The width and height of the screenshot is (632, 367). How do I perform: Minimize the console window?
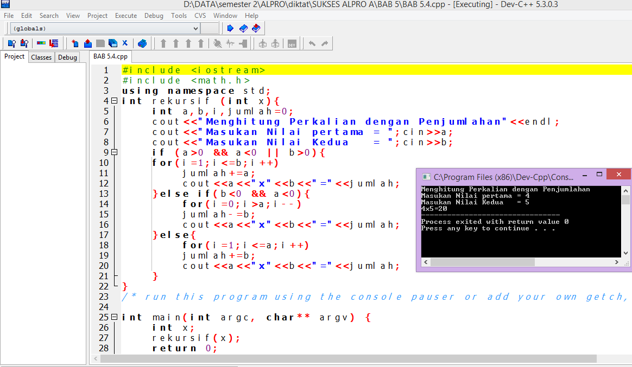(584, 176)
